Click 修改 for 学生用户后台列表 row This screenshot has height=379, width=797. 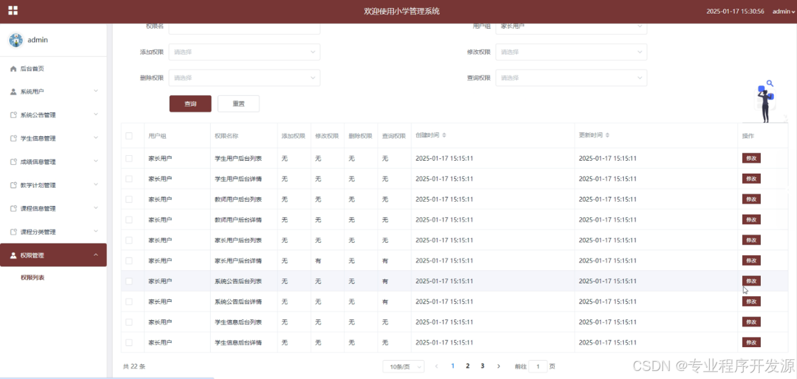tap(752, 158)
